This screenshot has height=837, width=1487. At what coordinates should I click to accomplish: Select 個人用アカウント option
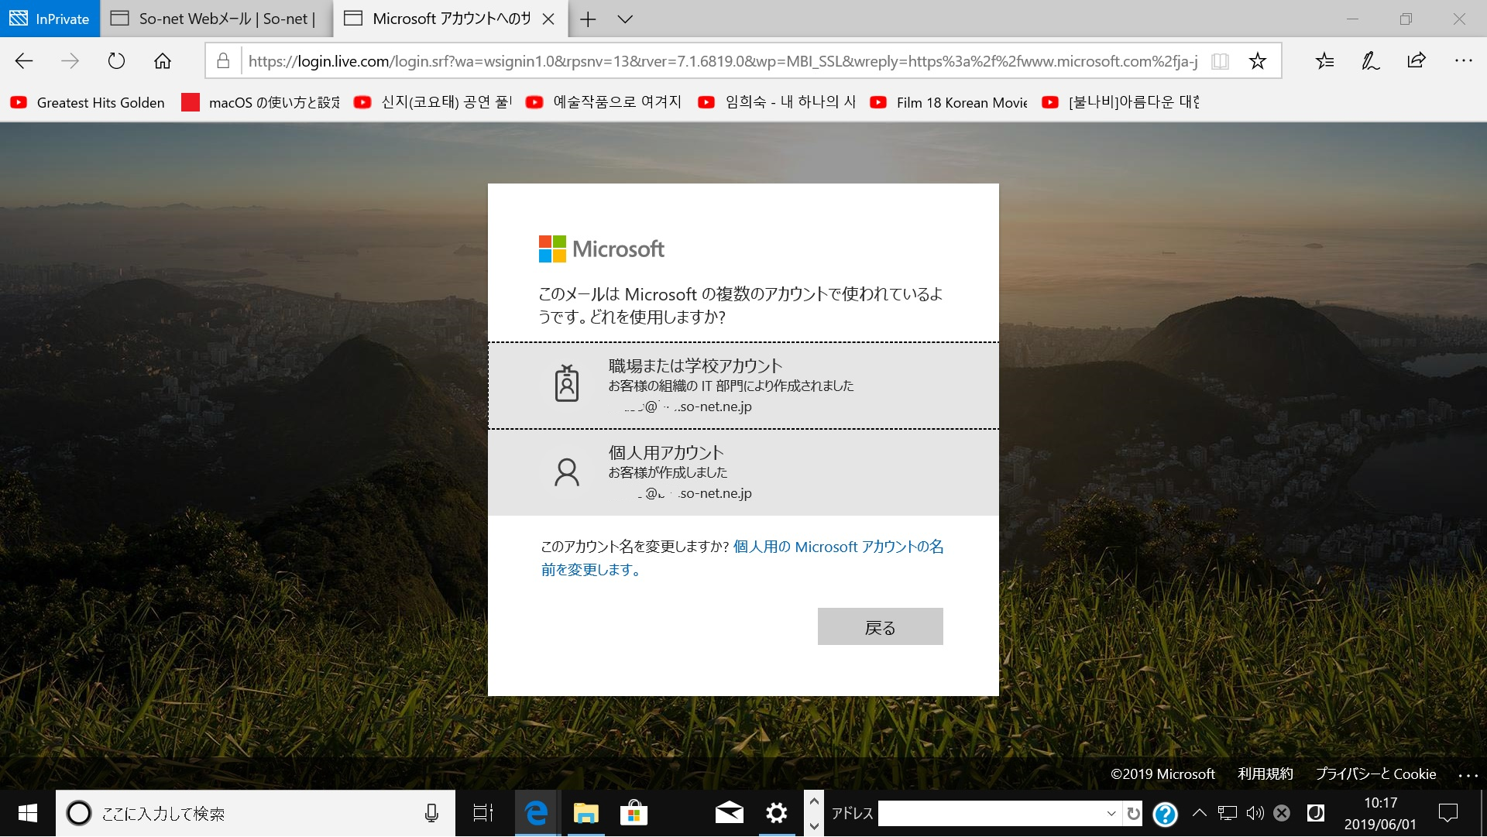[x=743, y=472]
